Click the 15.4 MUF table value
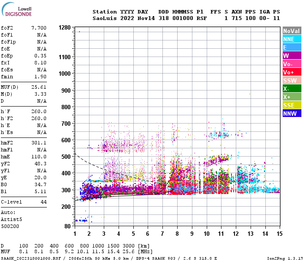This screenshot has width=304, height=261. tap(113, 252)
